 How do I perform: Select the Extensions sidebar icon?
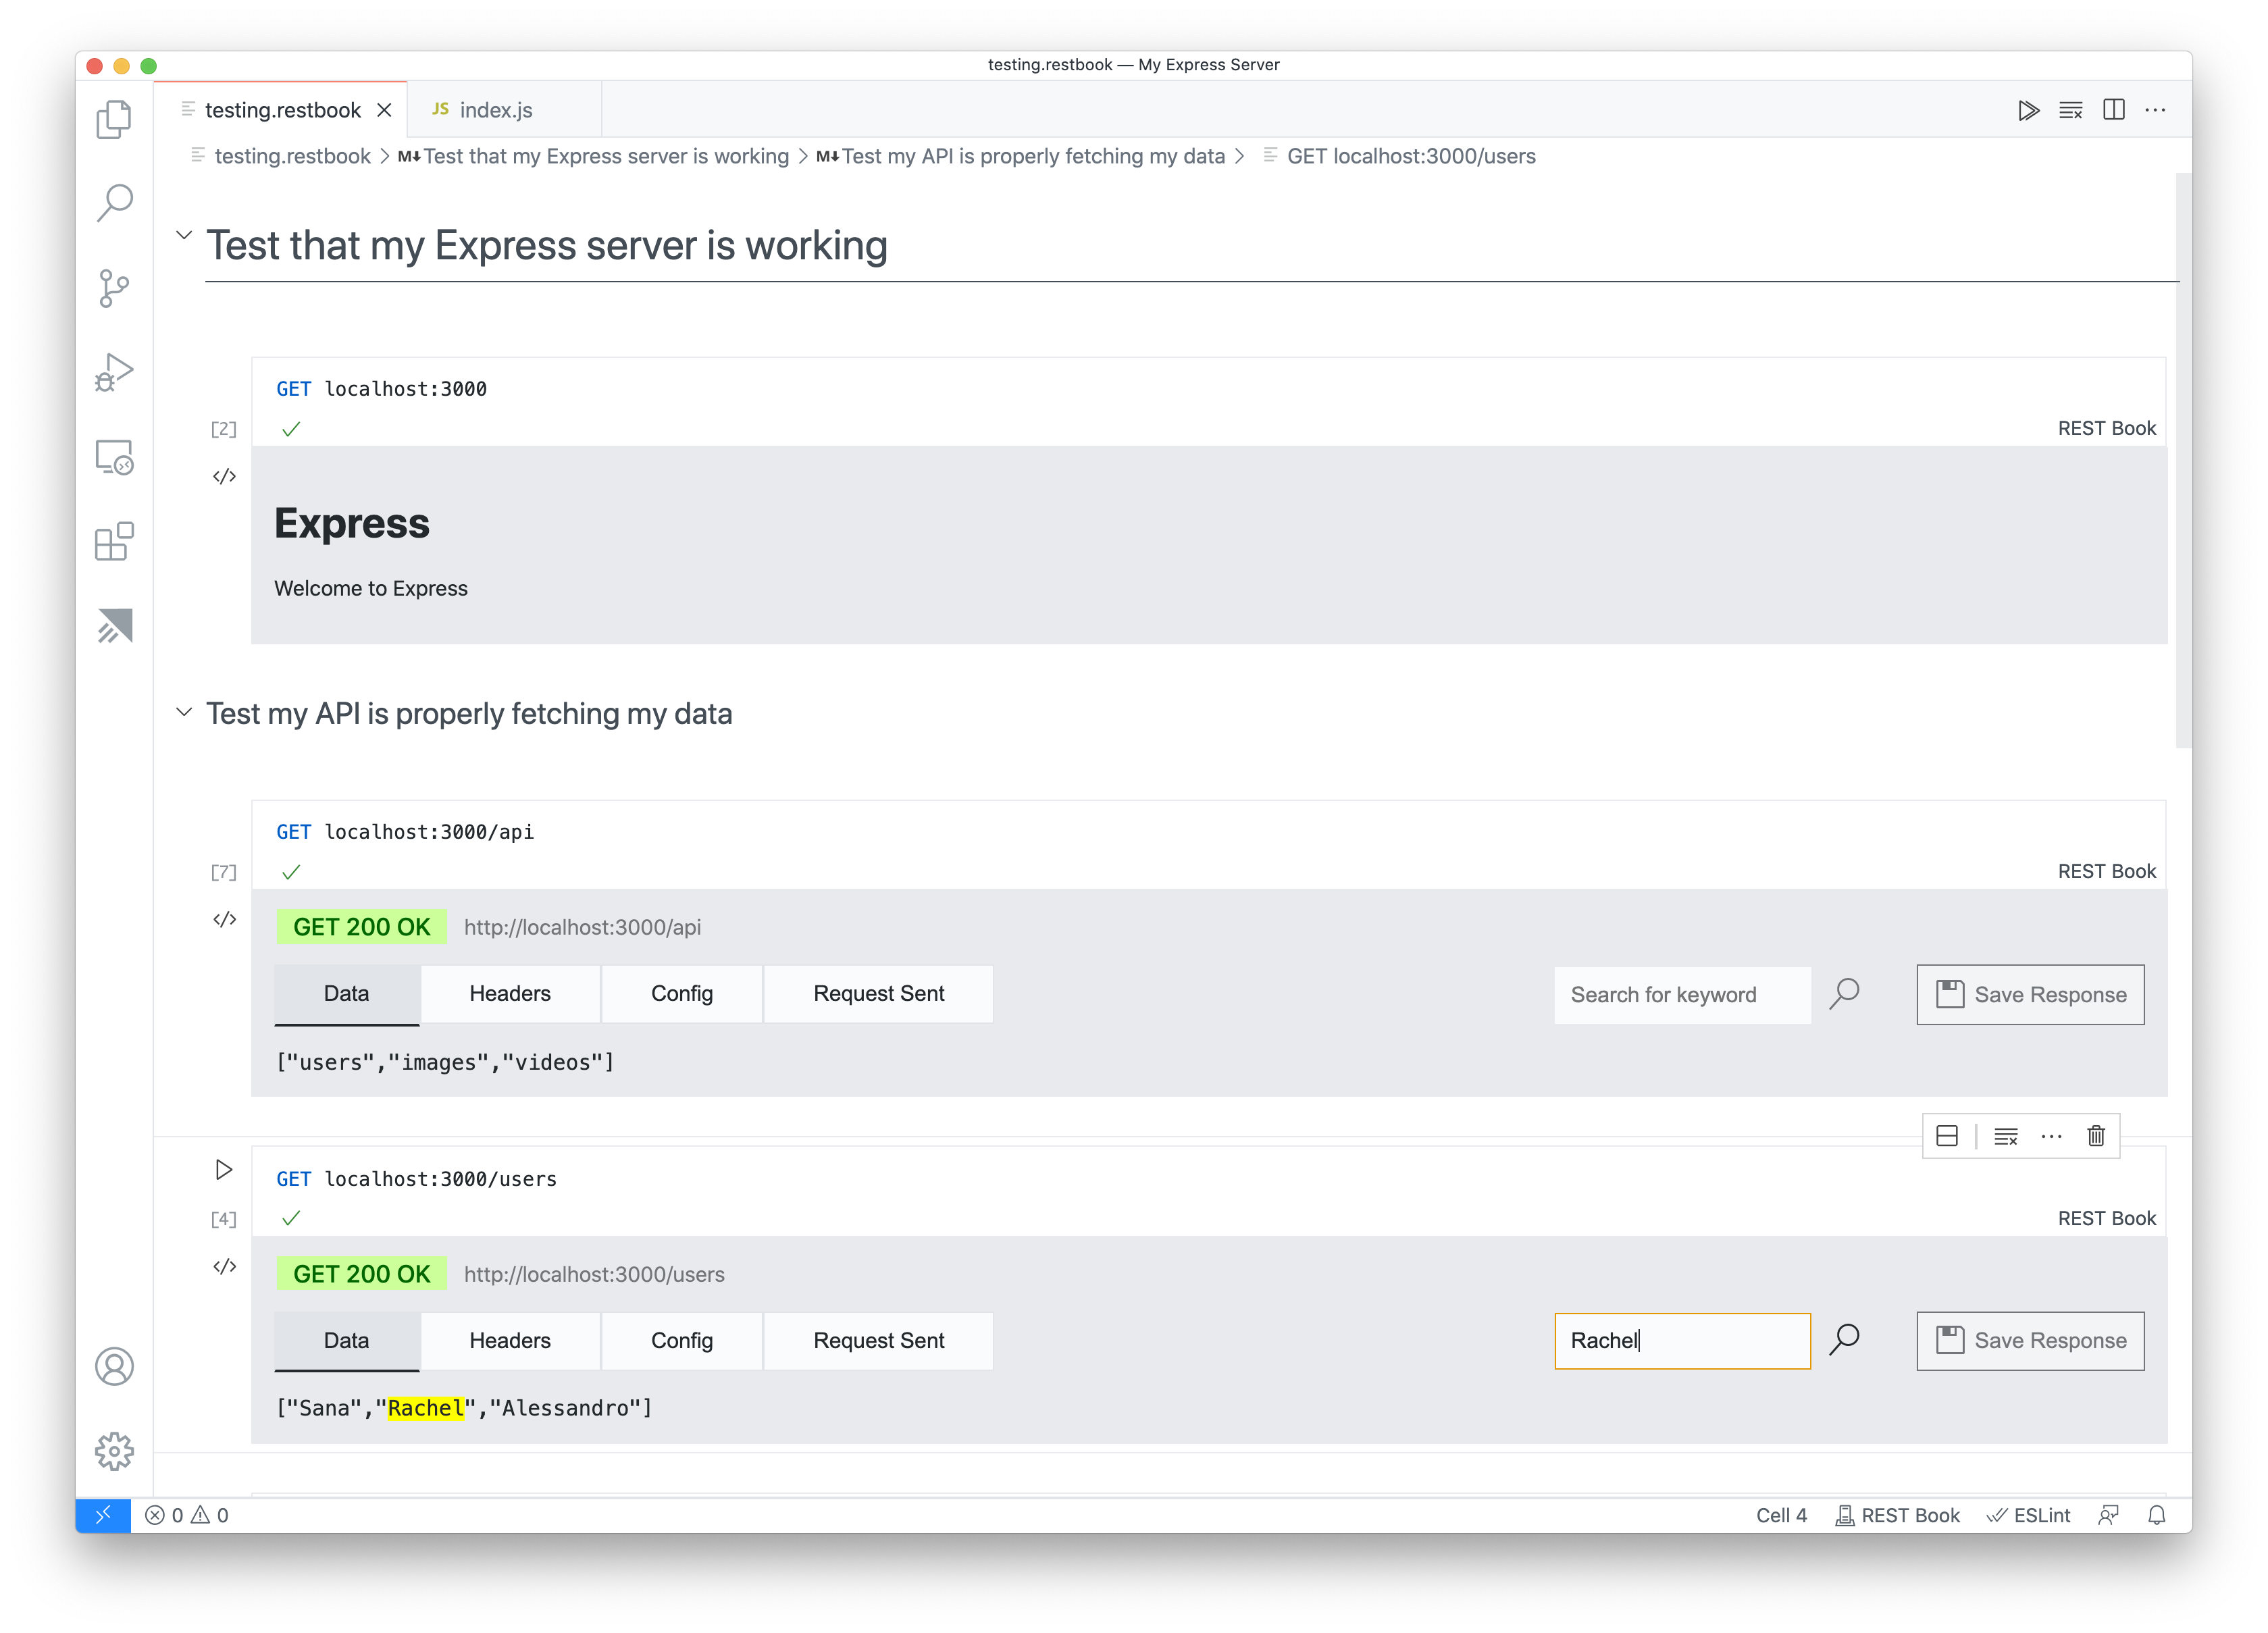114,542
